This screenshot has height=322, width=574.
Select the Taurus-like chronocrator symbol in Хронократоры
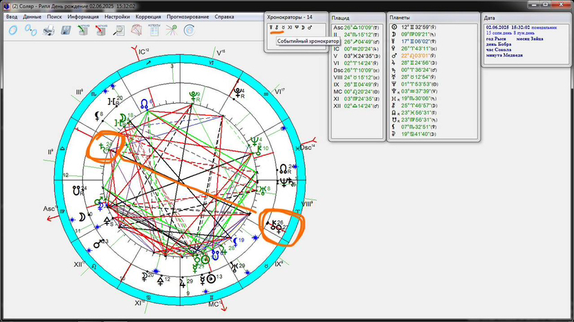[283, 28]
